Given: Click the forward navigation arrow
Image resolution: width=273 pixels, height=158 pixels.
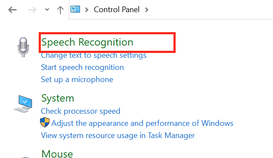Looking at the screenshot, I should [32, 10].
